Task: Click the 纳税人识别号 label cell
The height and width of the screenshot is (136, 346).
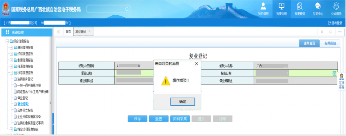Action: coord(86,66)
